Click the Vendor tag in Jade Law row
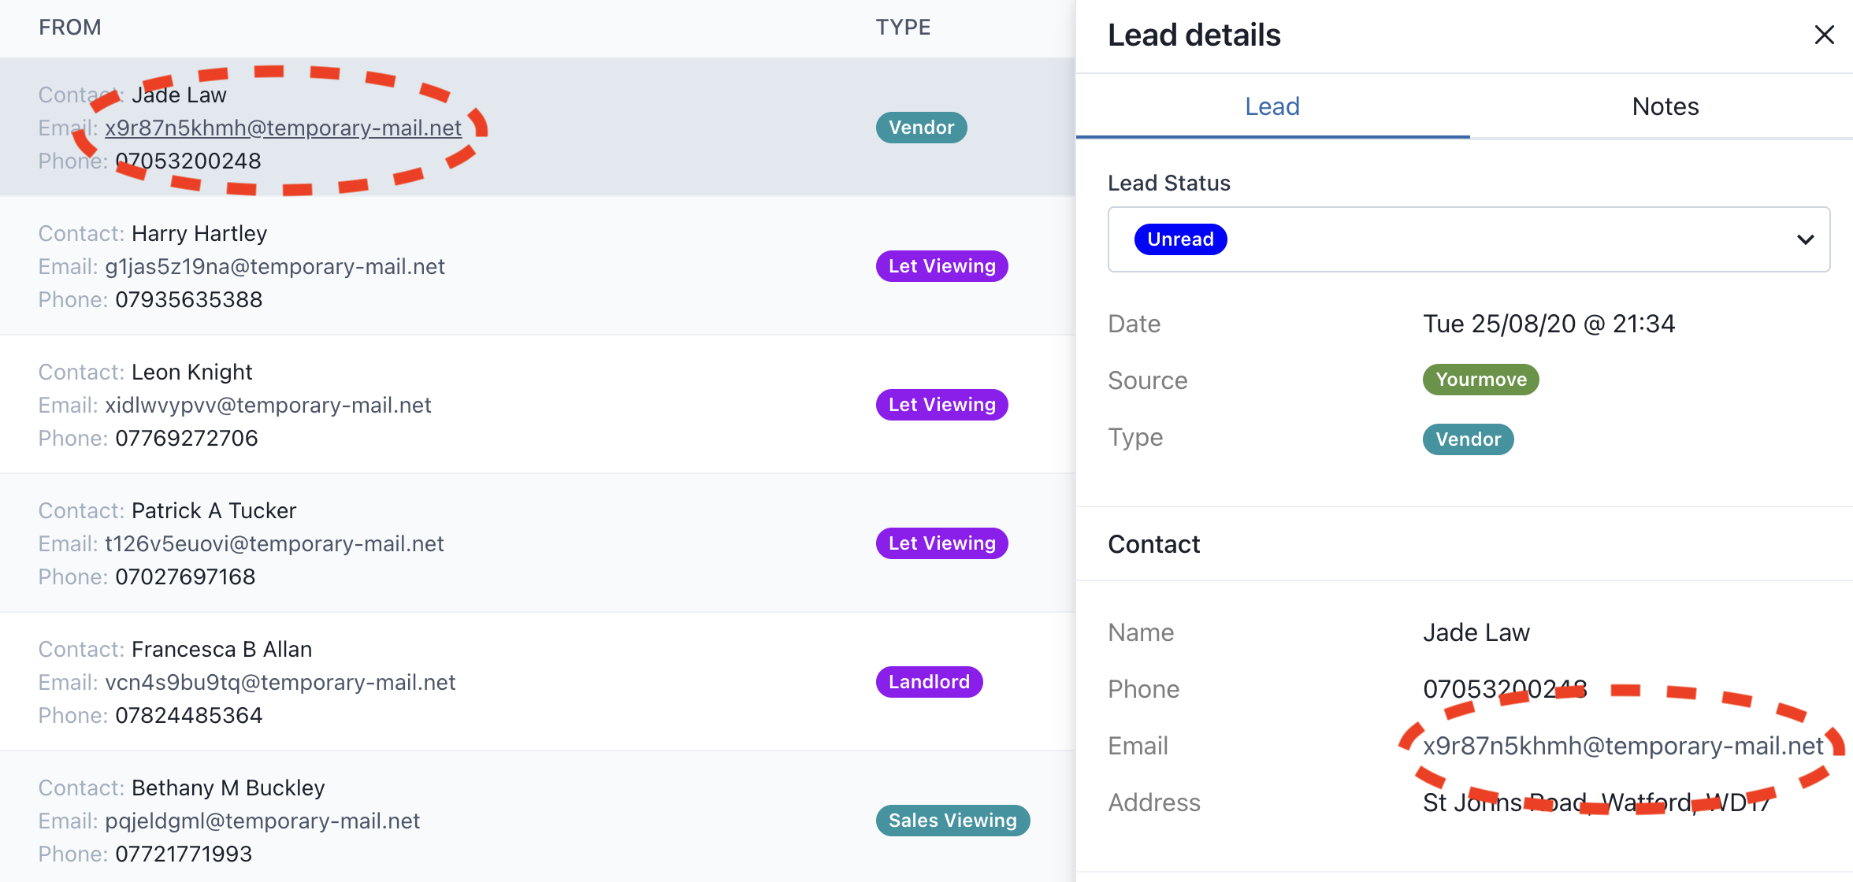Viewport: 1853px width, 882px height. tap(921, 128)
